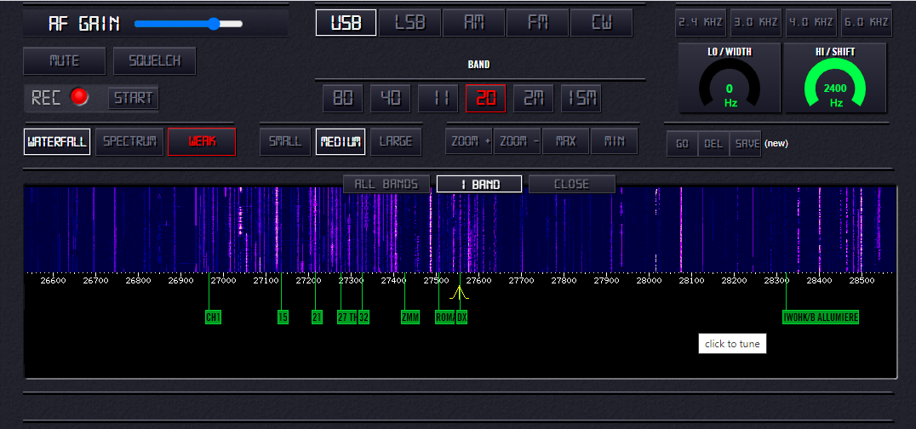Toggle the Squelch button
This screenshot has height=429, width=916.
[154, 60]
